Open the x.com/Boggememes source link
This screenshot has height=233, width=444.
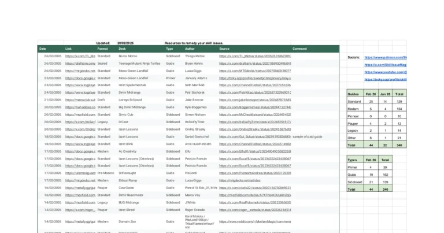click(x=255, y=108)
